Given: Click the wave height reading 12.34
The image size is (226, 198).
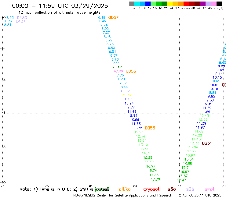Looking at the screenshot, I should pos(140,136).
